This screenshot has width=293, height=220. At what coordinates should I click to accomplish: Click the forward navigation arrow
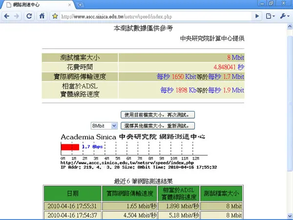point(17,16)
